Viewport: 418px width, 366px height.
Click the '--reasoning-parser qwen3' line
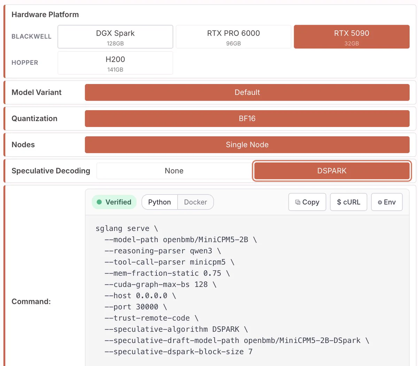[x=163, y=251]
